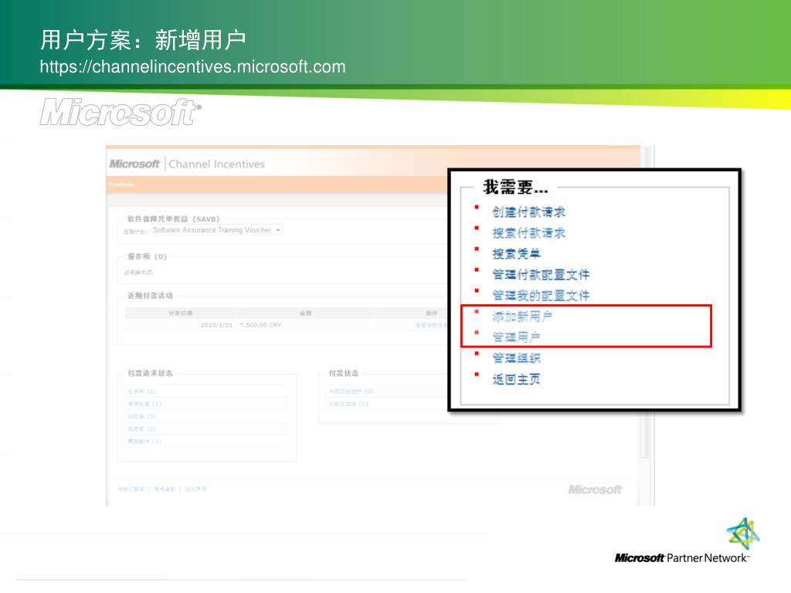The image size is (791, 593).
Task: Open the 付款状态 row with count (0)
Action: [x=351, y=391]
